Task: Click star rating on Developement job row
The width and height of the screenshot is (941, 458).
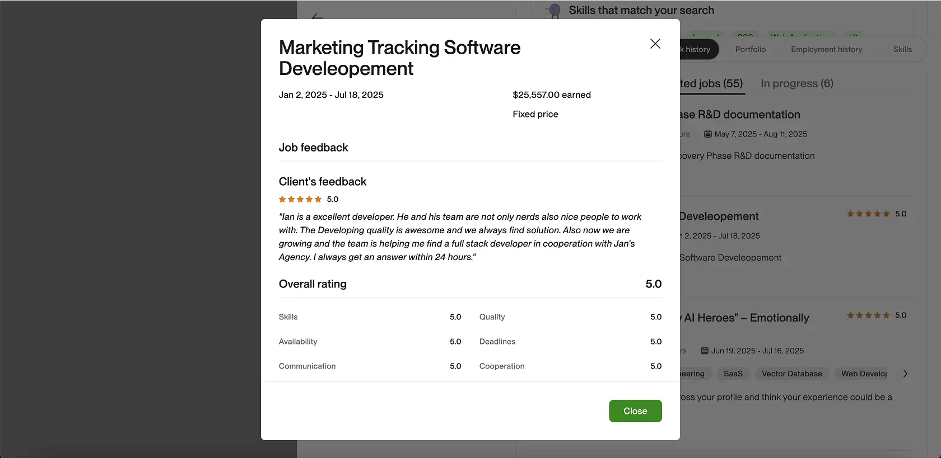Action: pos(868,214)
